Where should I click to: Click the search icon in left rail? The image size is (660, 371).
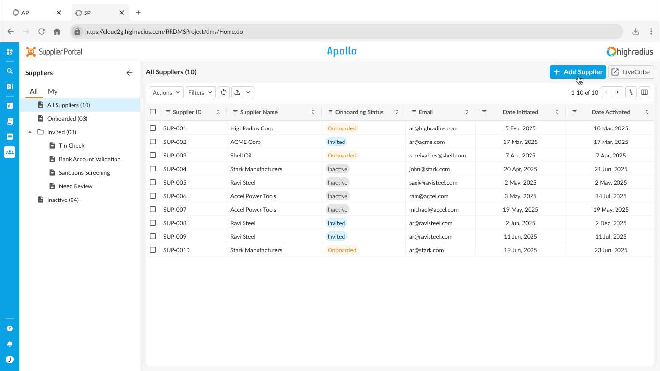point(9,71)
